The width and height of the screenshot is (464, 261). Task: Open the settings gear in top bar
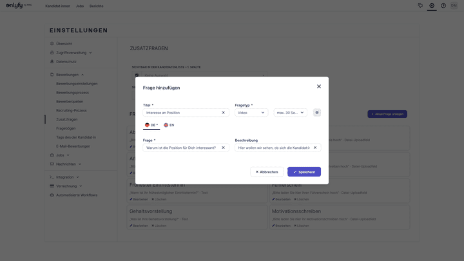(432, 5)
